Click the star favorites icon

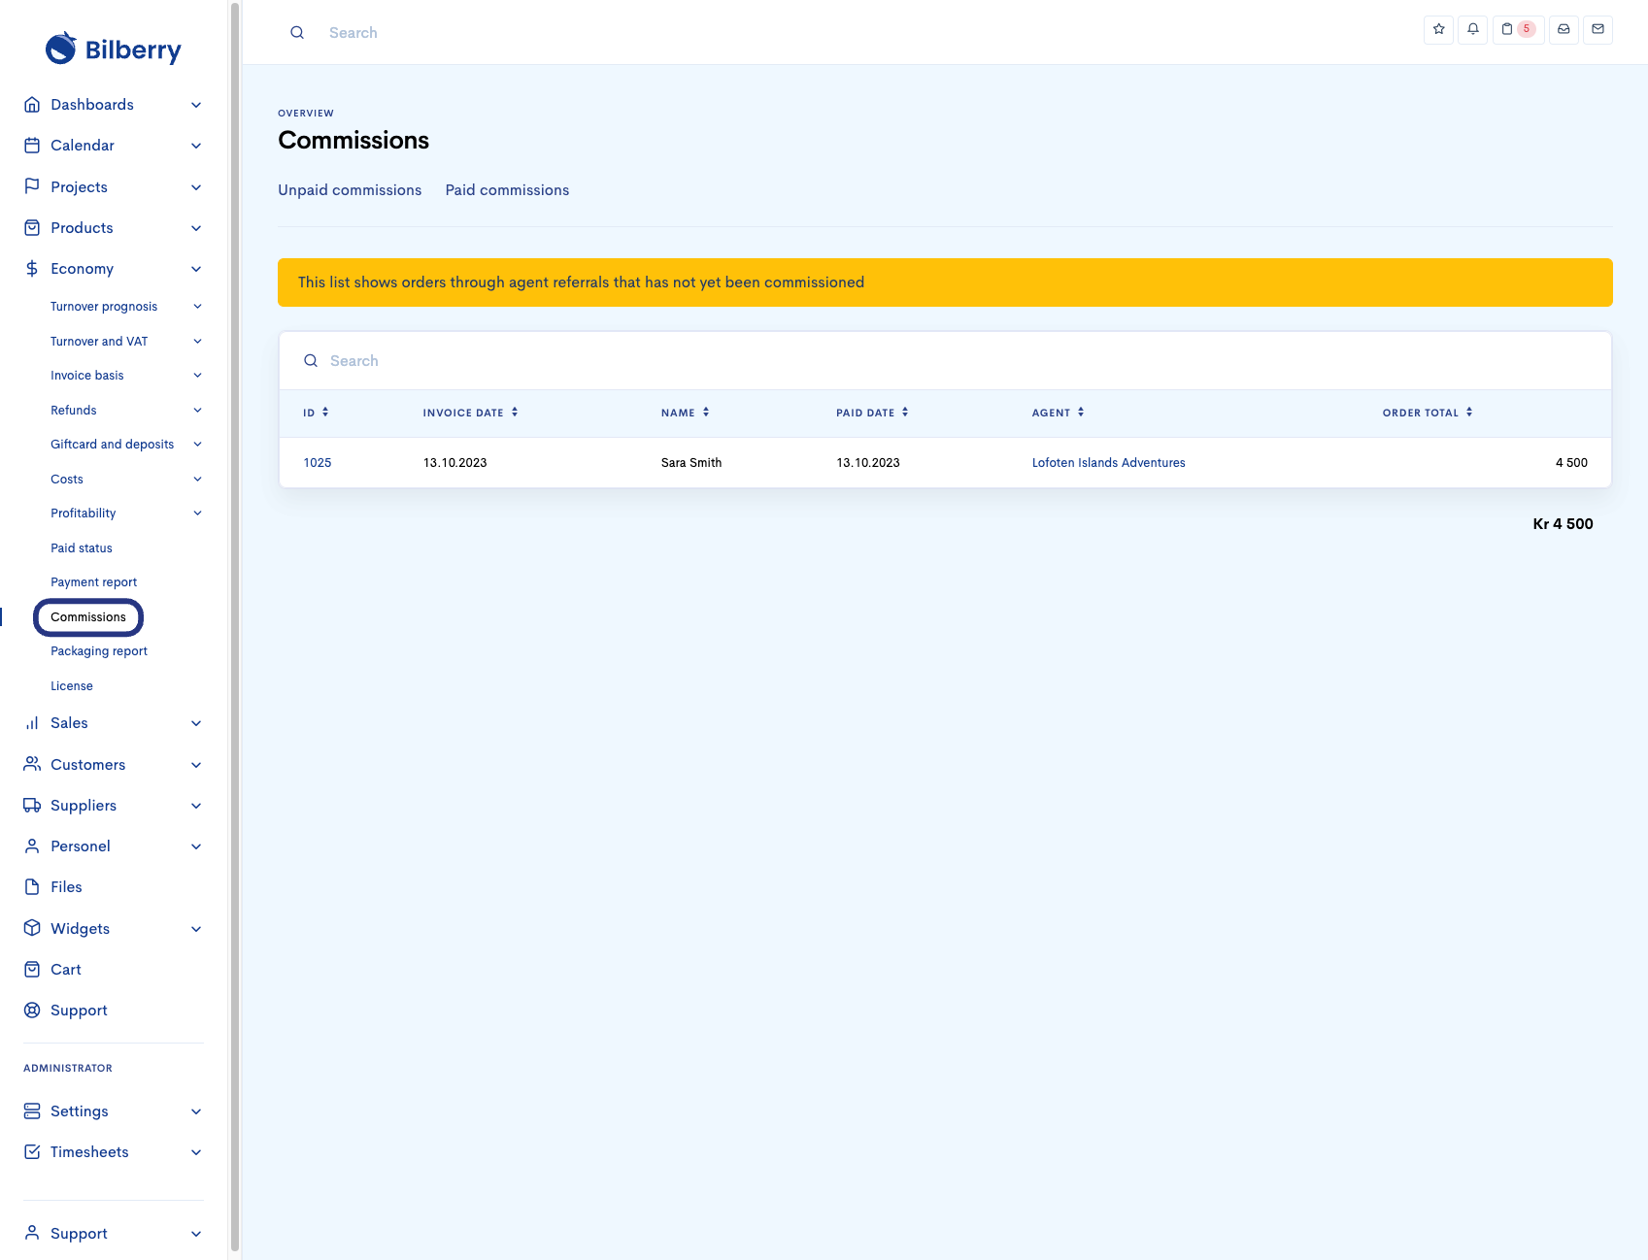1438,29
